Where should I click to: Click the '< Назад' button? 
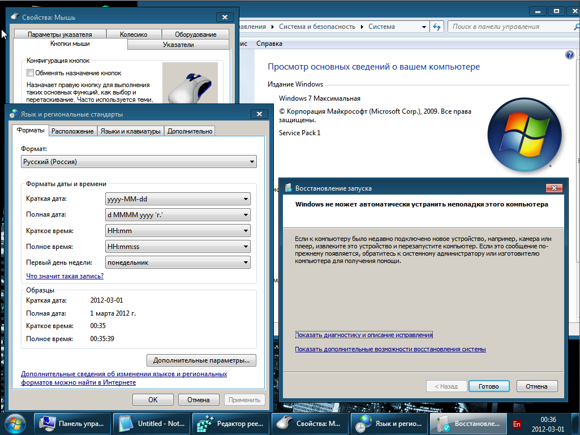[446, 386]
